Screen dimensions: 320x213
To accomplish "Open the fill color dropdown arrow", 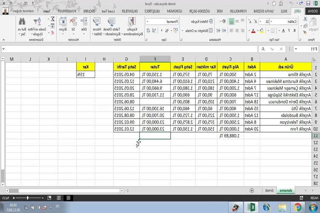I will coord(258,31).
